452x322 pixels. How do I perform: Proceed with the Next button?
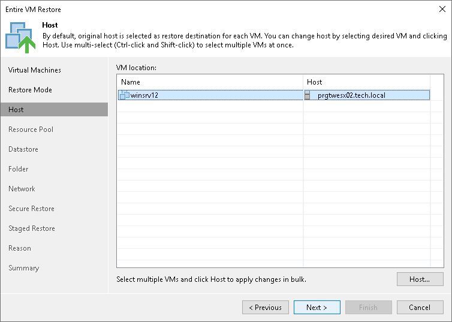click(x=317, y=307)
